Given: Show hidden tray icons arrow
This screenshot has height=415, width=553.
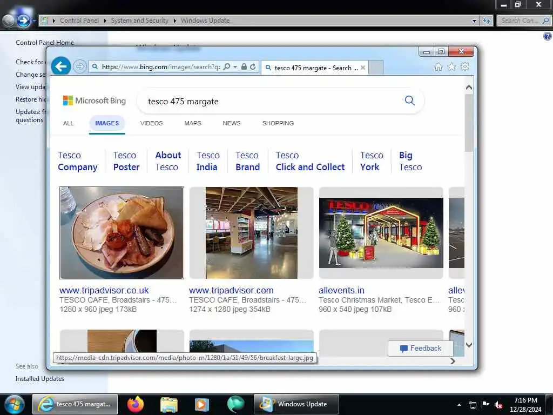Looking at the screenshot, I should pyautogui.click(x=459, y=405).
